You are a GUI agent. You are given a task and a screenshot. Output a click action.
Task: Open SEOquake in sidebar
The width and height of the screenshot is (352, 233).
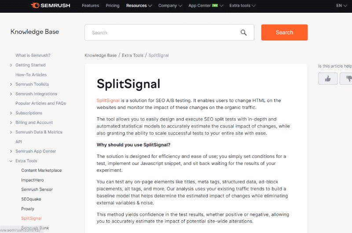(x=31, y=199)
